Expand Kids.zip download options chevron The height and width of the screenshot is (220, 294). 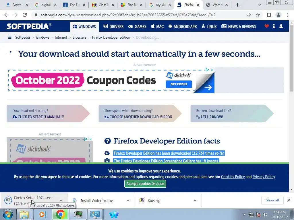195,201
